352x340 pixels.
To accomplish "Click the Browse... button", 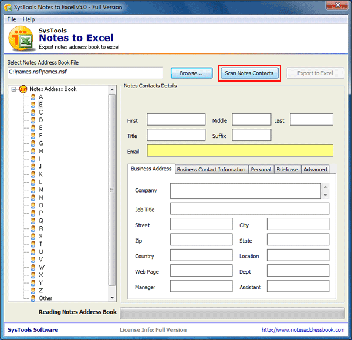I will pyautogui.click(x=191, y=73).
